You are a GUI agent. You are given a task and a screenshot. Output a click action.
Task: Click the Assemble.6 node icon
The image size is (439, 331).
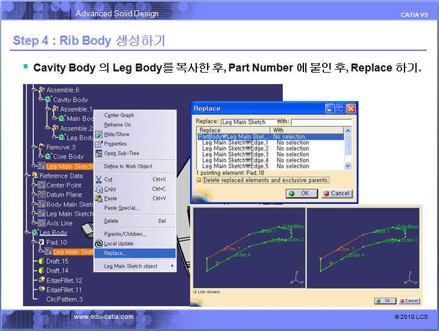point(41,90)
